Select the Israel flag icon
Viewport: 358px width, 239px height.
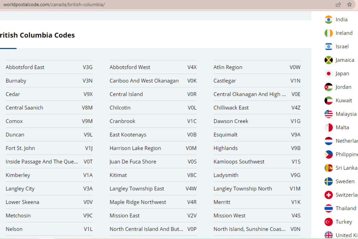coord(328,47)
